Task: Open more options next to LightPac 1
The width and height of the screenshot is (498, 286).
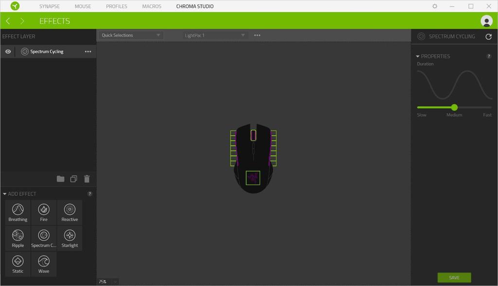Action: point(257,35)
